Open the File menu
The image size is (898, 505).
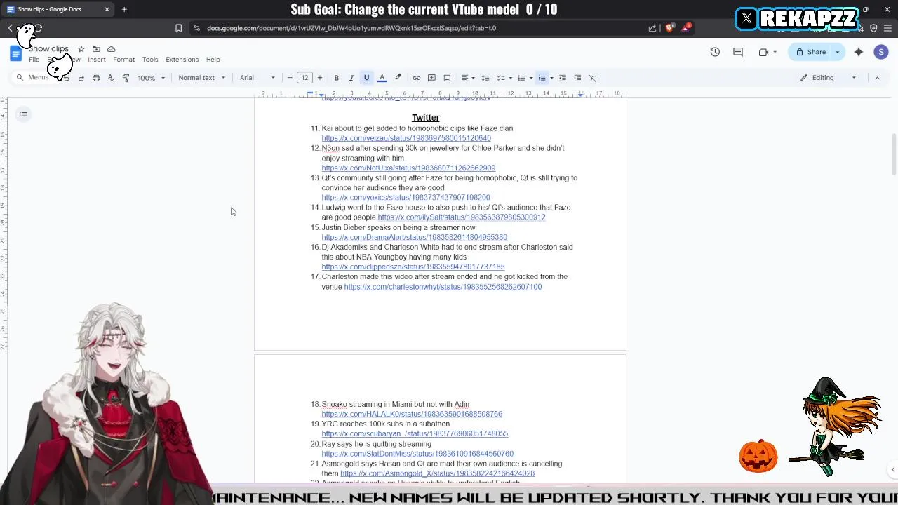coord(34,60)
